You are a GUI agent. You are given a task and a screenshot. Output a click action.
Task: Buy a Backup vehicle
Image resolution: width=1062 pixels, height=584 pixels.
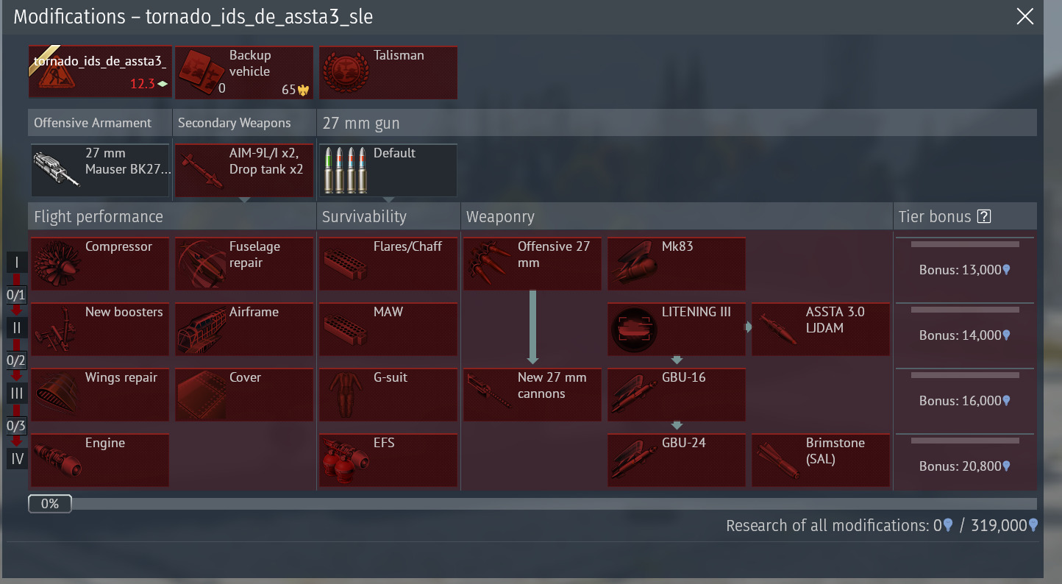pos(243,72)
